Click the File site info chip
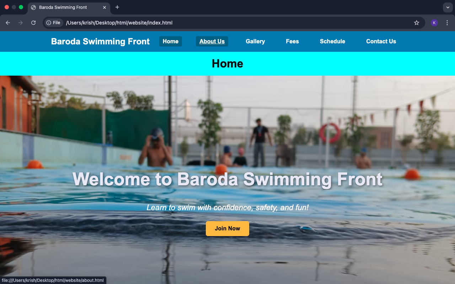 coord(54,23)
